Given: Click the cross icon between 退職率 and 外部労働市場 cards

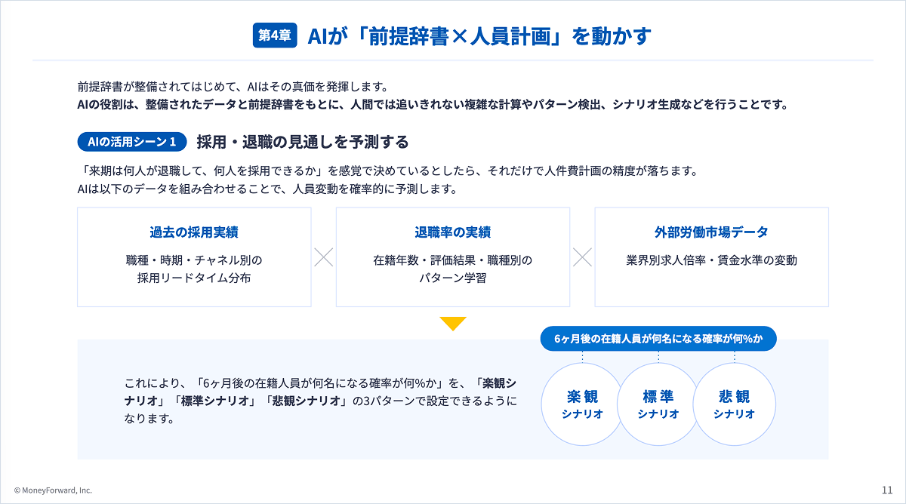Looking at the screenshot, I should (x=582, y=257).
